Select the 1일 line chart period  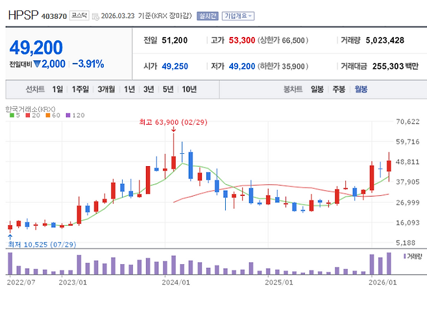(58, 90)
